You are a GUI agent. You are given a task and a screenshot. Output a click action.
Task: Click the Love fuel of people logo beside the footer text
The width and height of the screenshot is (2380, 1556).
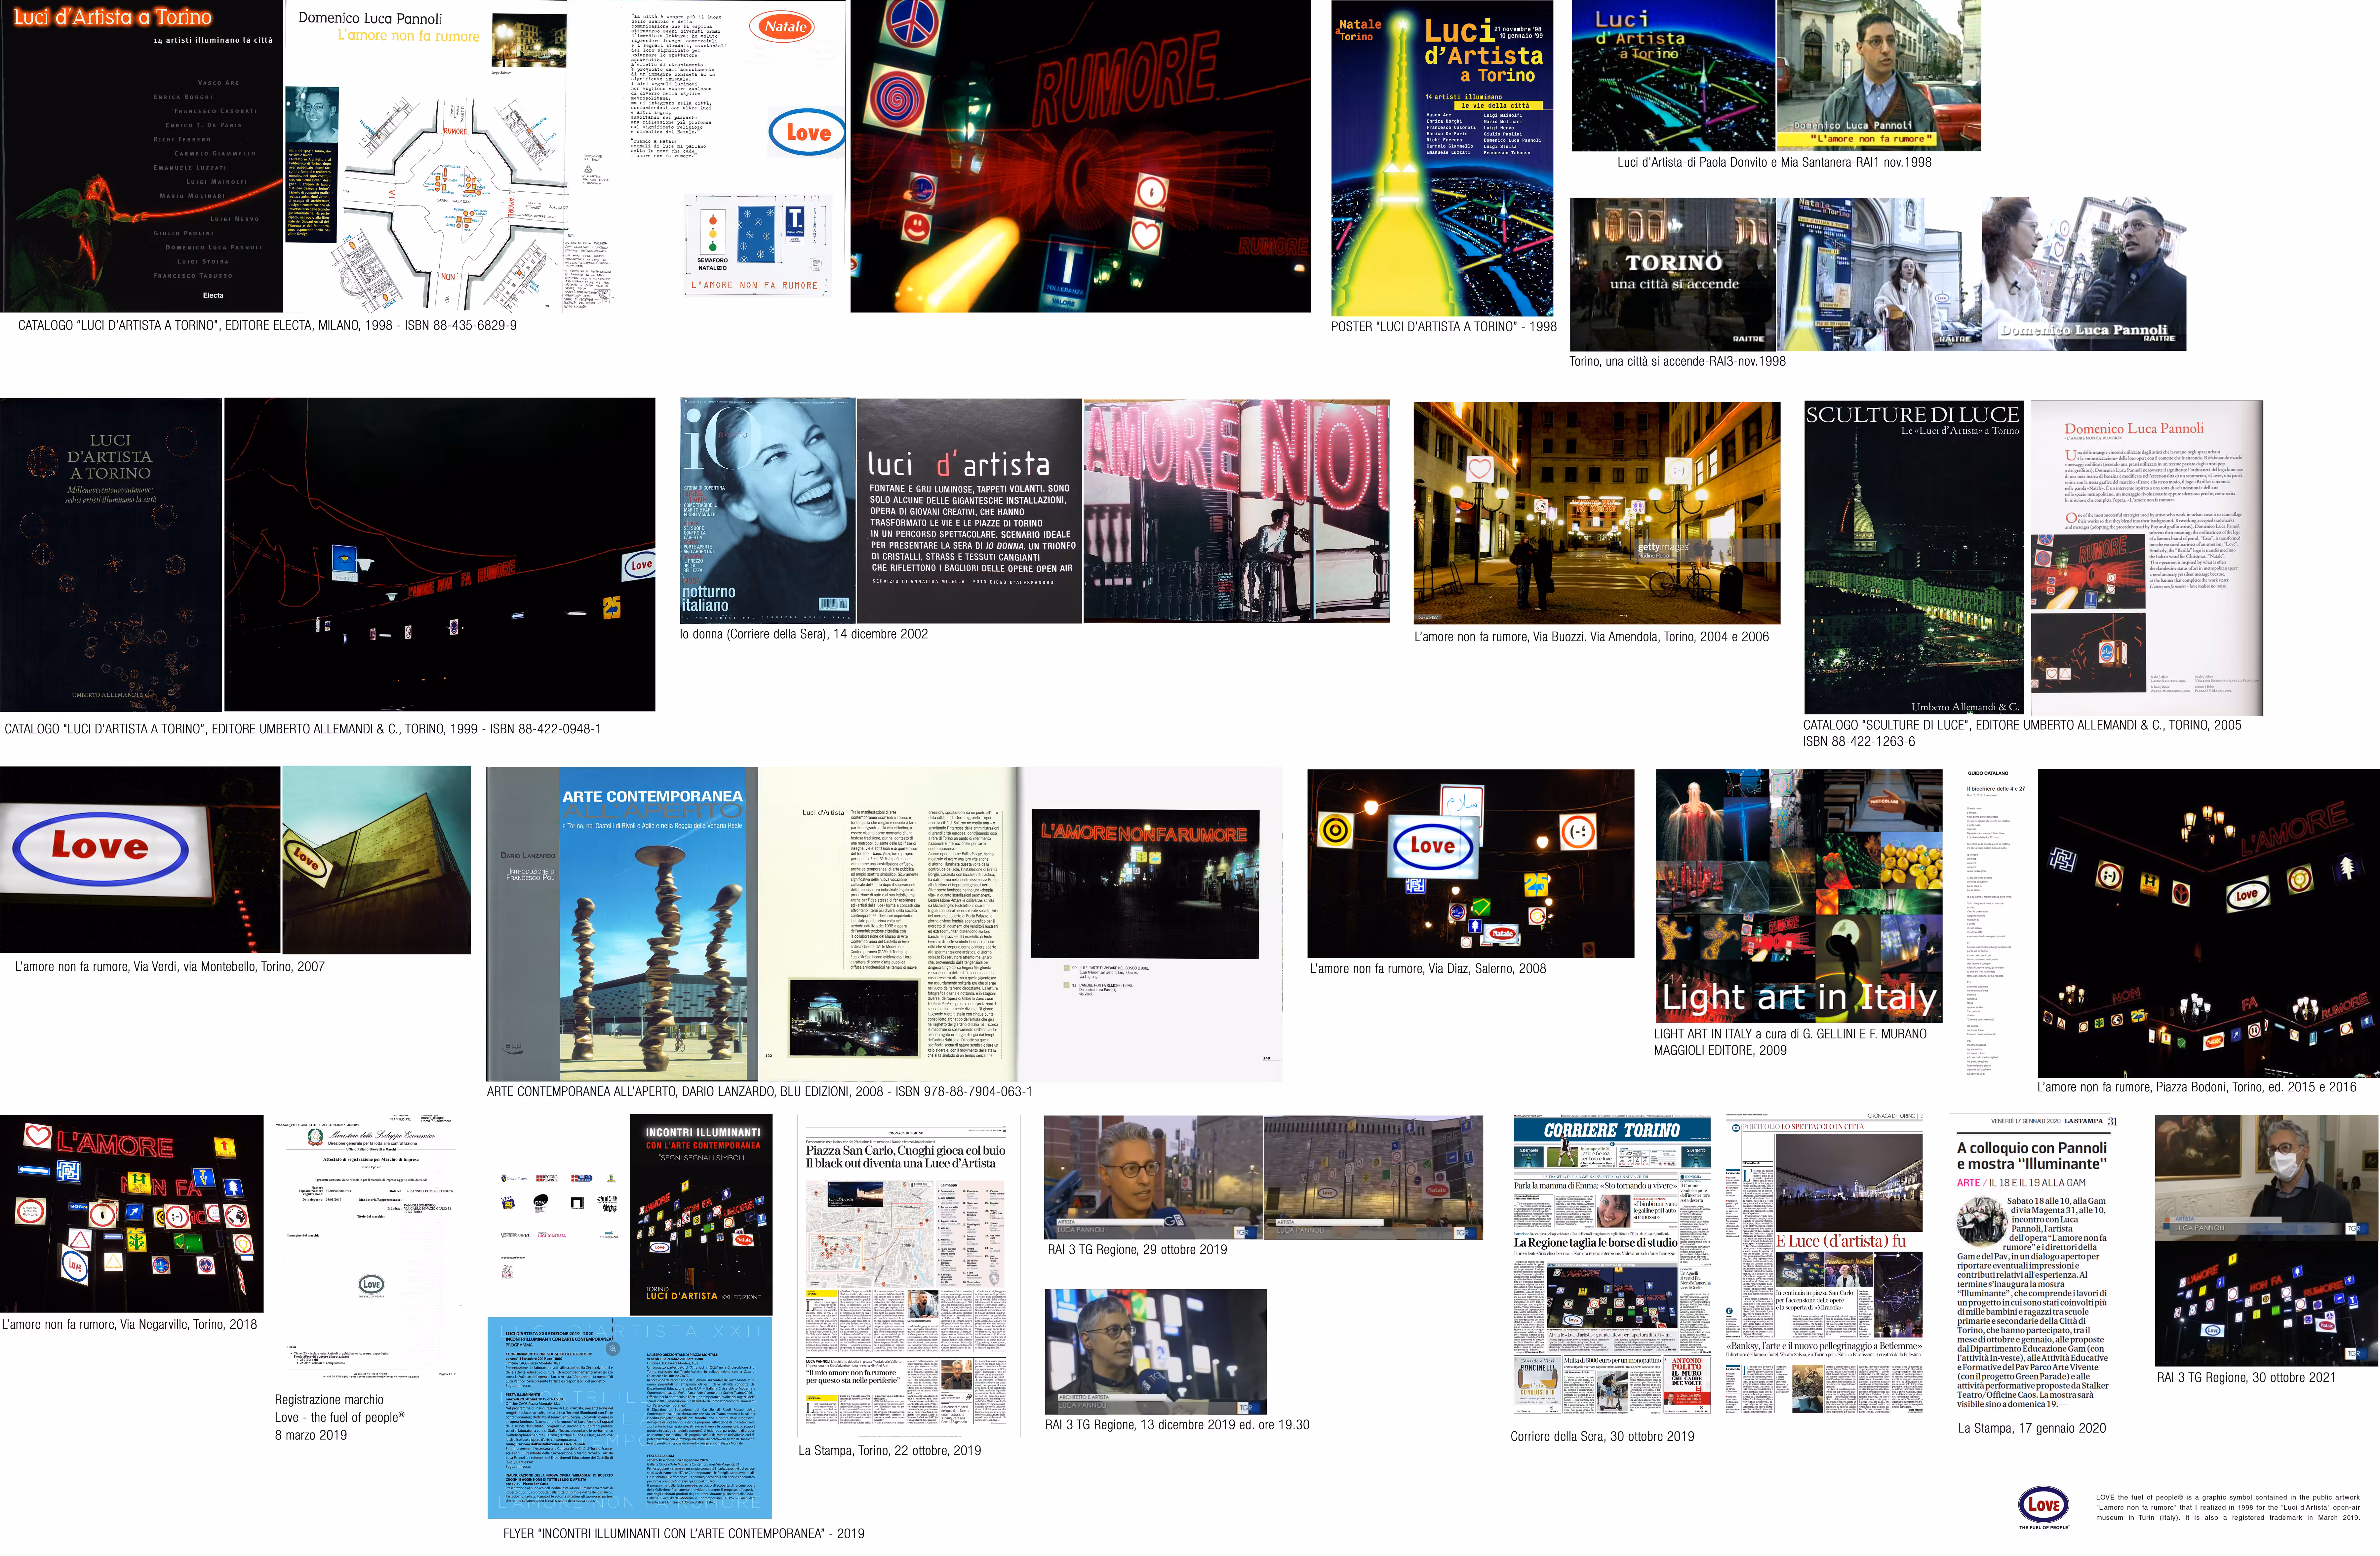pyautogui.click(x=2043, y=1507)
